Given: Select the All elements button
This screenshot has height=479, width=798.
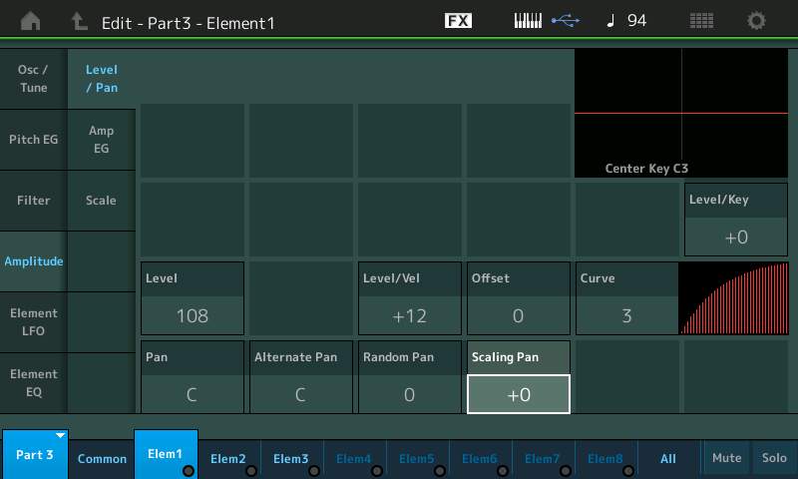Looking at the screenshot, I should (668, 459).
